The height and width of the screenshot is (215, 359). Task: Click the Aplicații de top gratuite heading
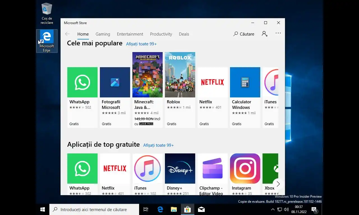(103, 144)
